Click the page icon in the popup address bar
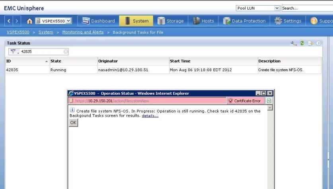 pos(71,101)
